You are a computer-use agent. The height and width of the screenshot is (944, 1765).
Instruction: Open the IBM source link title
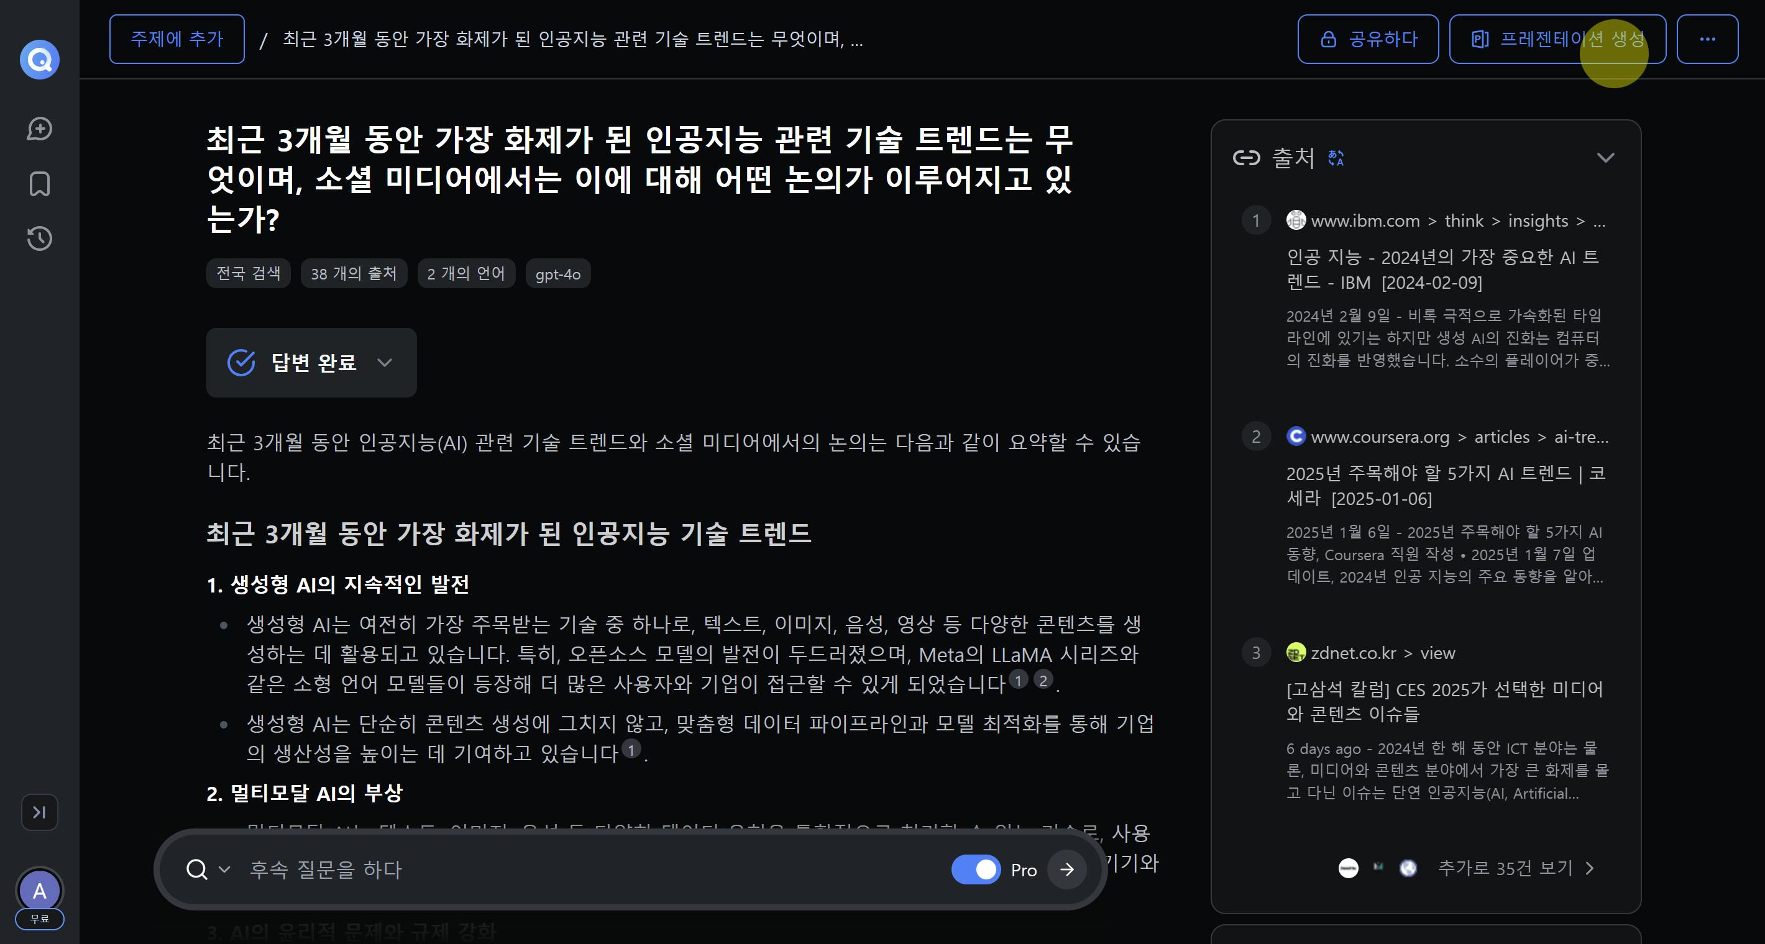[1442, 270]
